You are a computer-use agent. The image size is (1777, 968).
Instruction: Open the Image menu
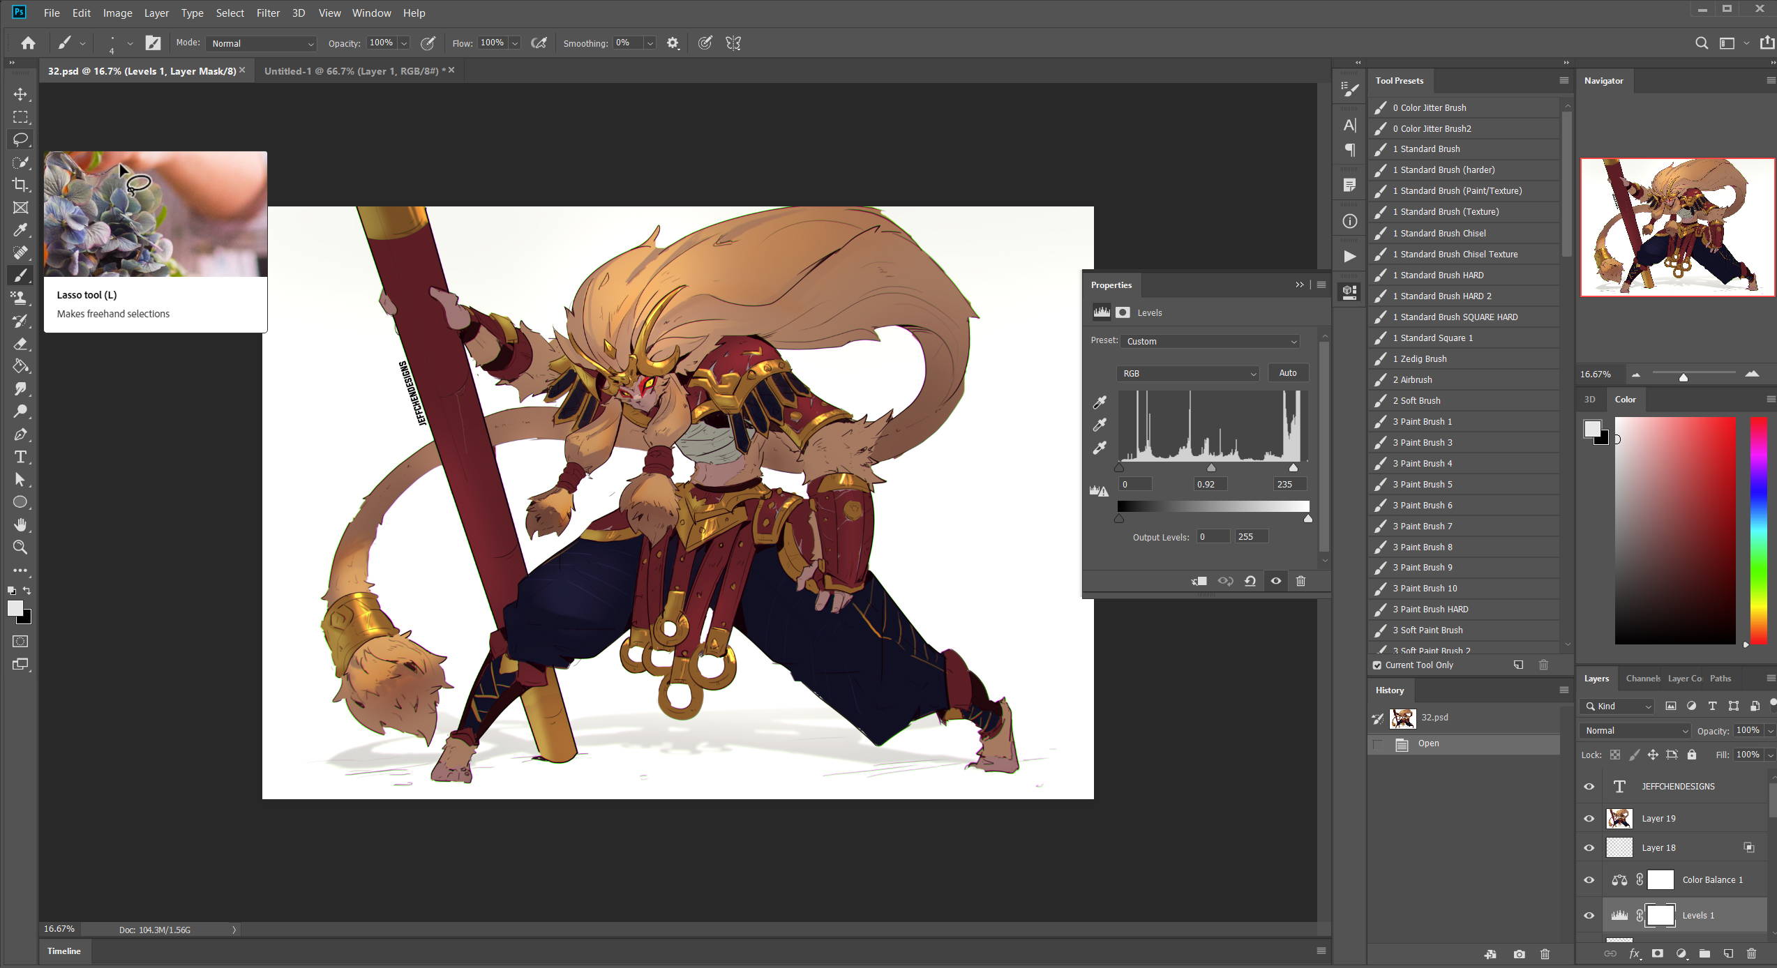point(117,13)
